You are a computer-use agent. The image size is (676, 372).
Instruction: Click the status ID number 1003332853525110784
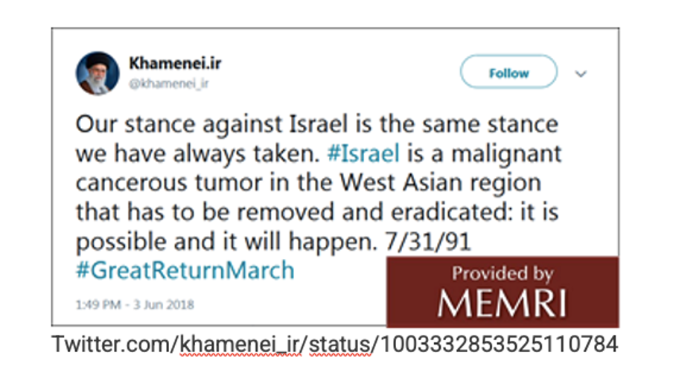[x=498, y=344]
